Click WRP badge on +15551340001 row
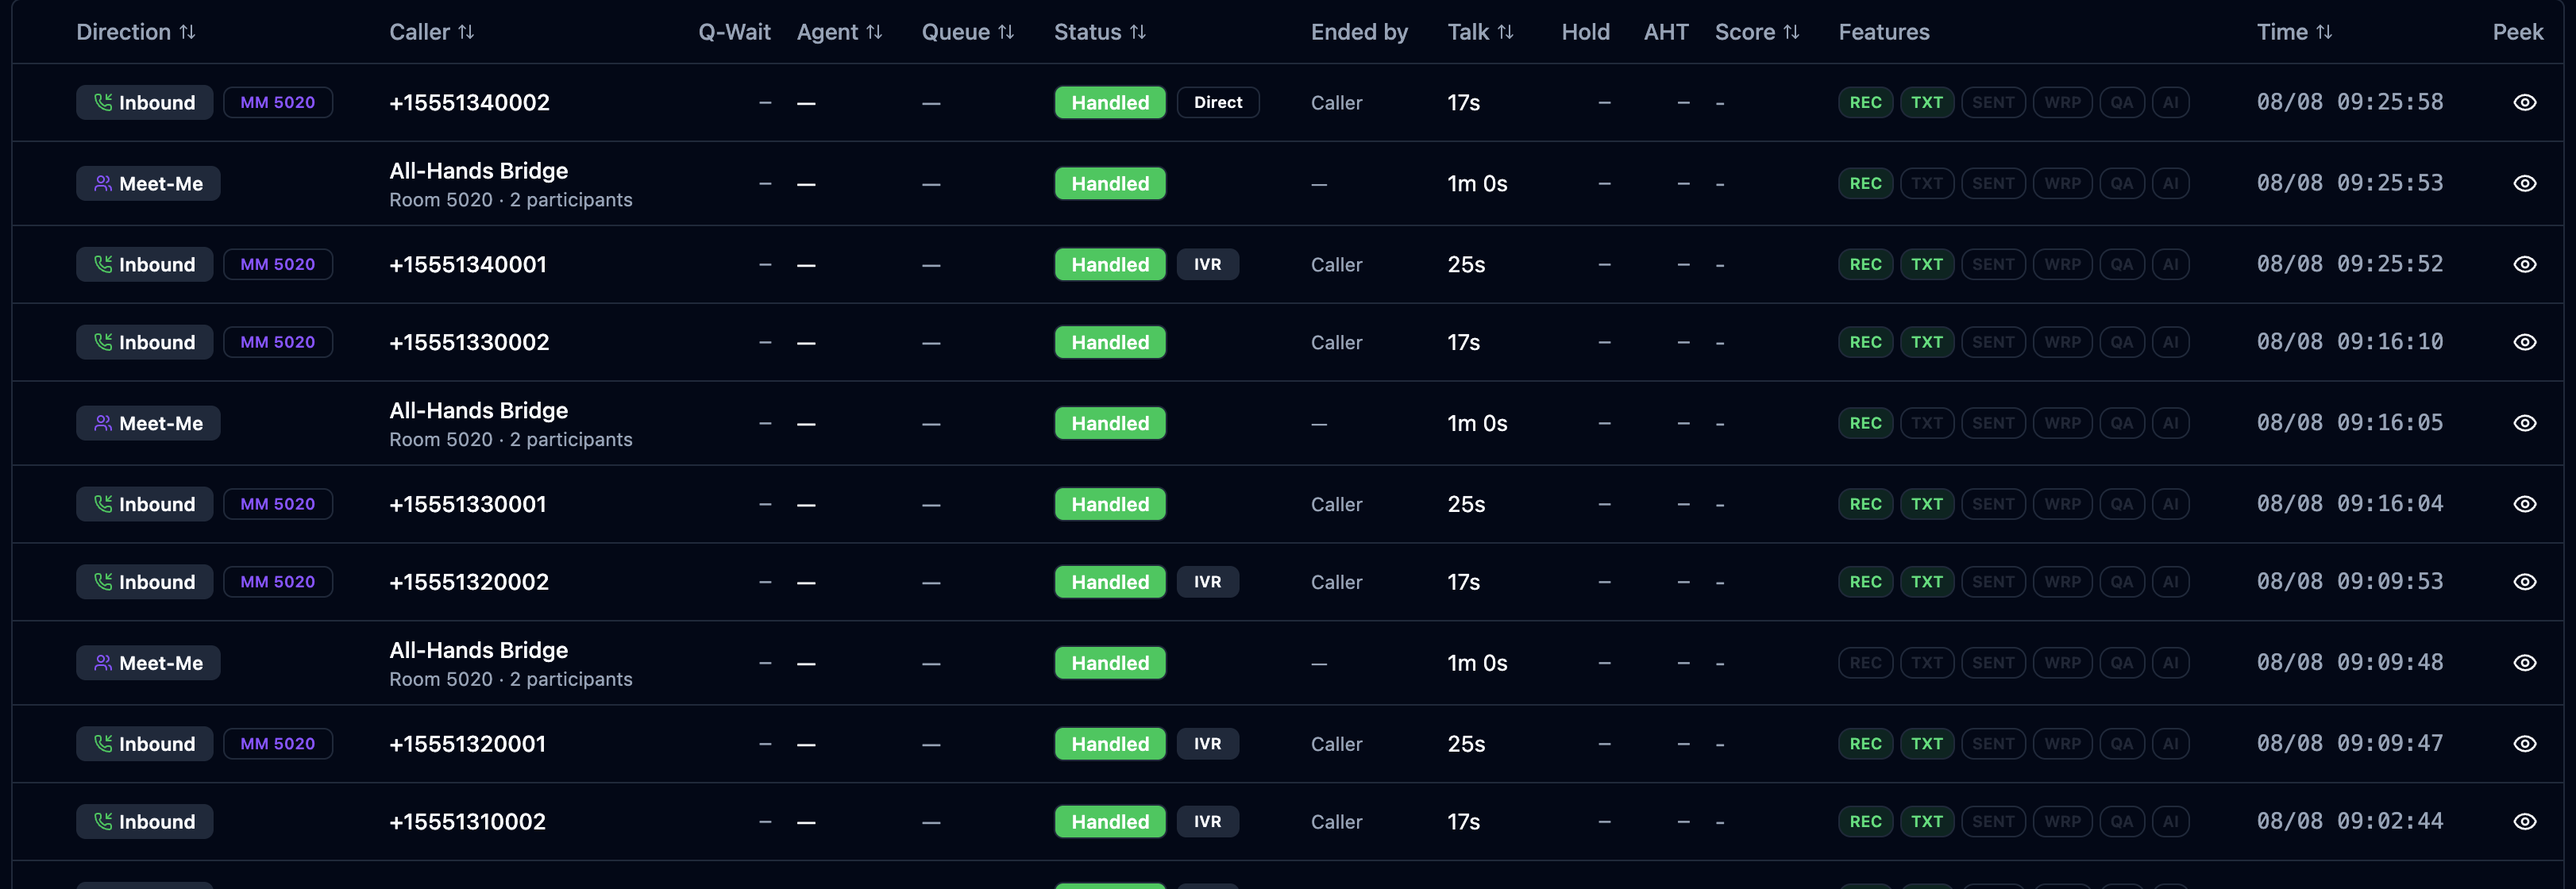The image size is (2576, 889). [2062, 264]
